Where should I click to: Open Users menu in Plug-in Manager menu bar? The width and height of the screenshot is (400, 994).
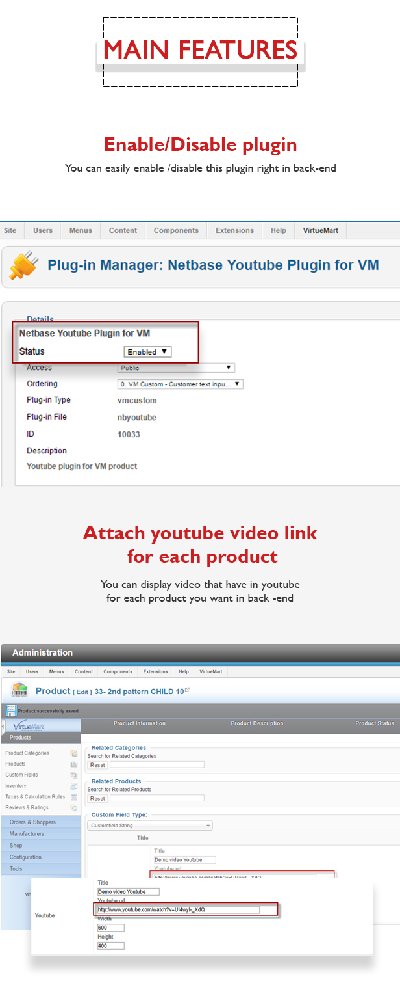pos(43,230)
